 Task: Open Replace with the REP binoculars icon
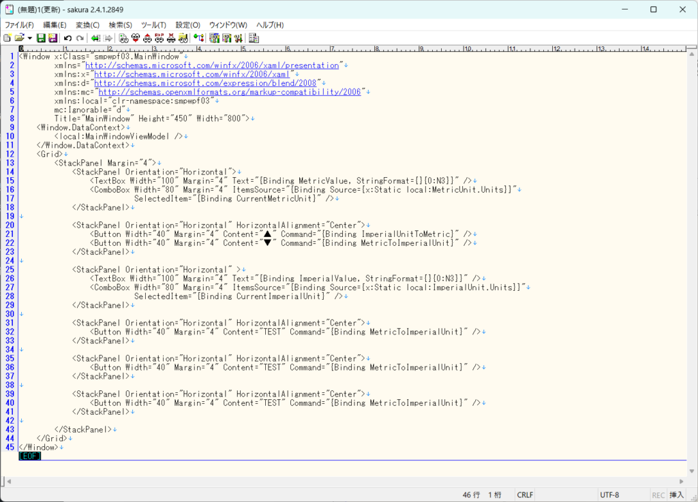[x=160, y=38]
